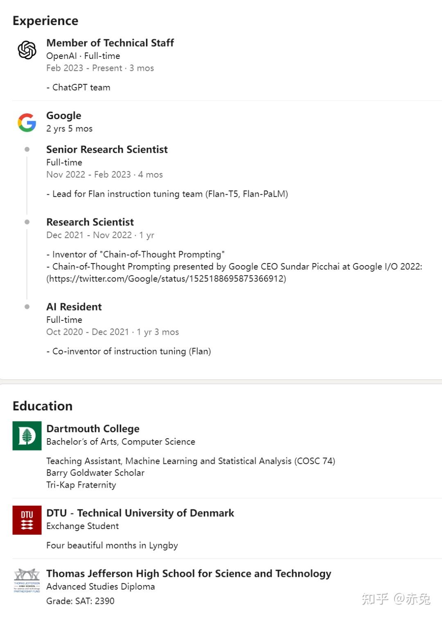The width and height of the screenshot is (442, 617).
Task: Click the DTU red logo
Action: pos(27,520)
